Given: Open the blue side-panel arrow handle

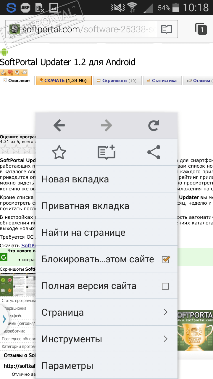Looking at the screenshot, I should [x=4, y=319].
